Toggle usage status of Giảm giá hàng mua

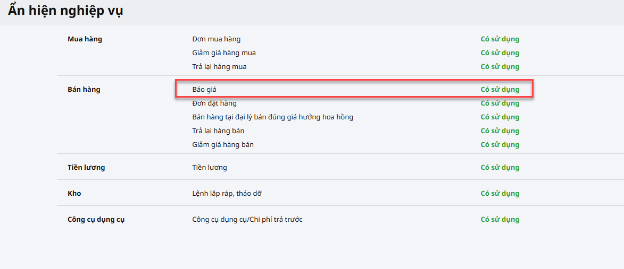coord(500,53)
